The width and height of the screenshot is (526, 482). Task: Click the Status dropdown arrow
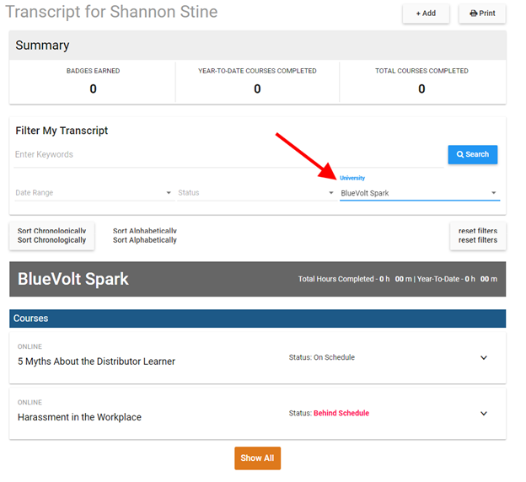coord(330,193)
